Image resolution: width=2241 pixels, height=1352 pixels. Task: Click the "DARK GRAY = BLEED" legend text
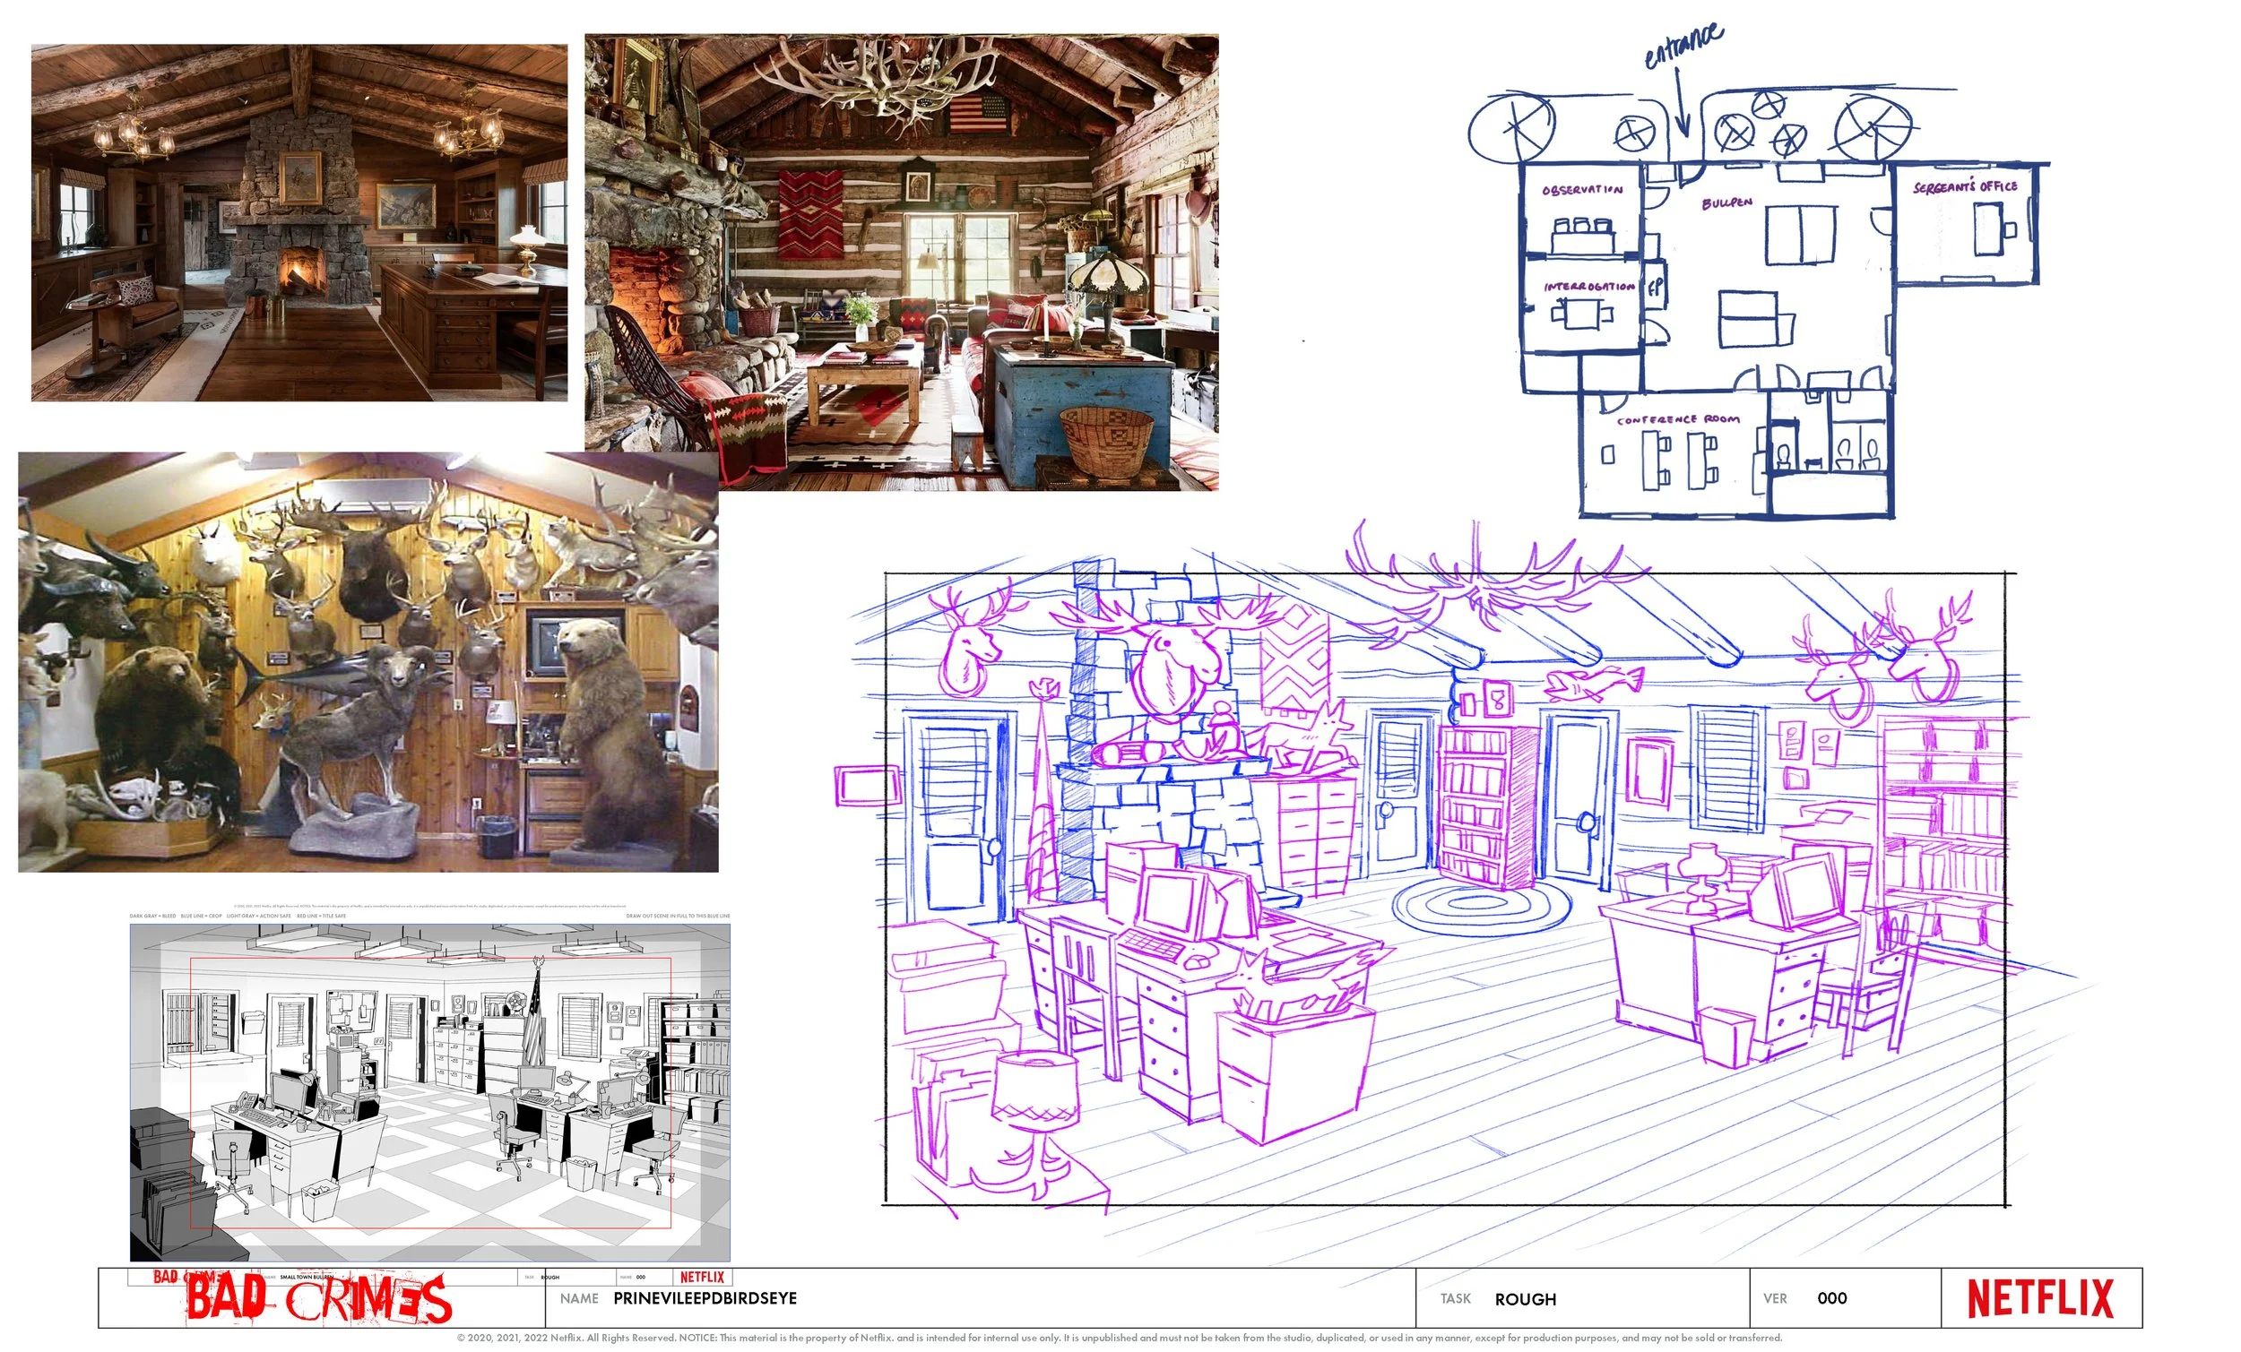(152, 916)
